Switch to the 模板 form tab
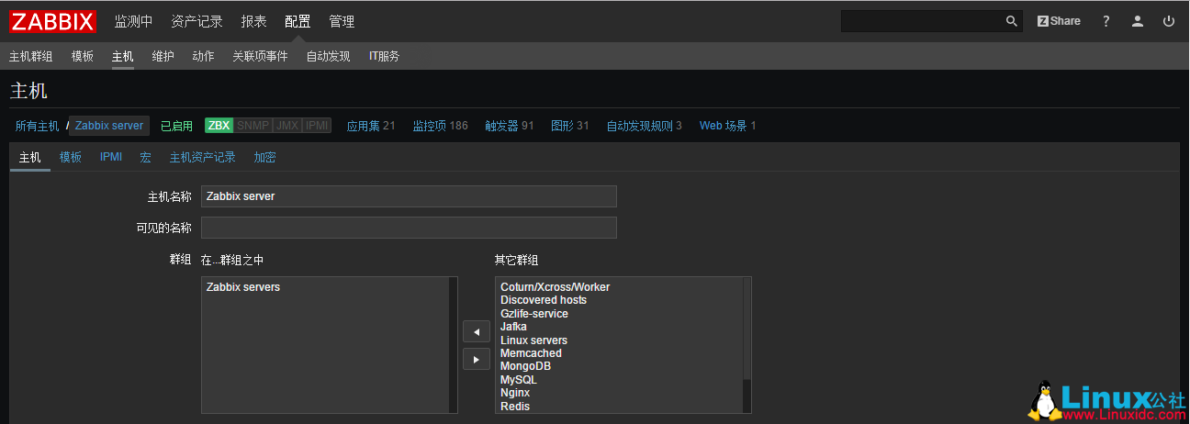The width and height of the screenshot is (1190, 424). coord(71,157)
